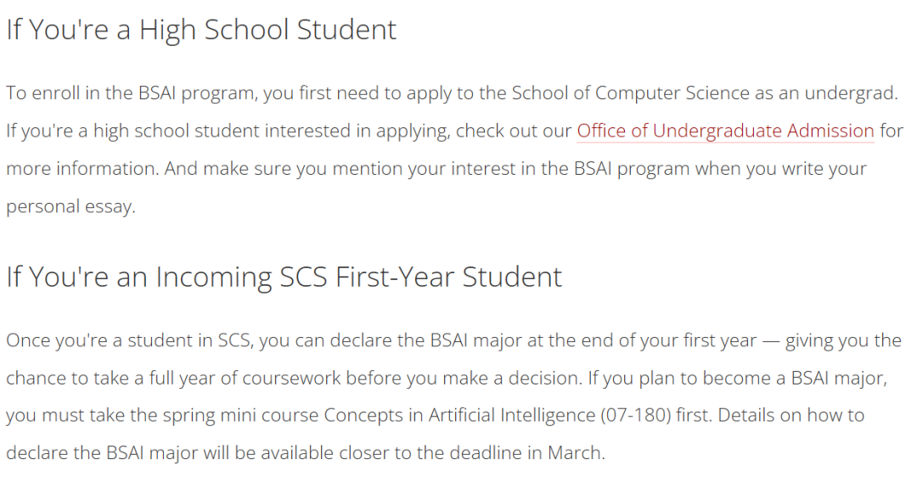Click the "If You're an Incoming SCS First-Year Student" heading
917x488 pixels.
click(x=284, y=277)
